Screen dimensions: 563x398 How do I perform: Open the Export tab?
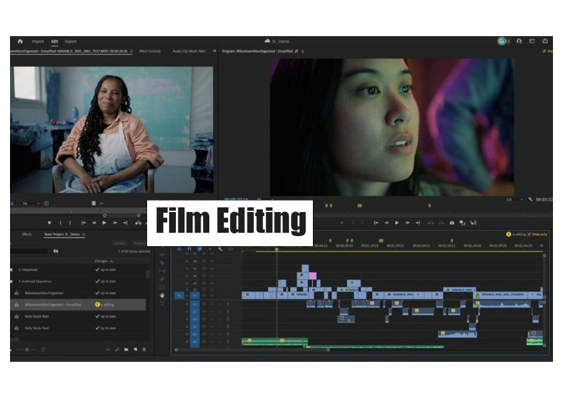pyautogui.click(x=71, y=41)
